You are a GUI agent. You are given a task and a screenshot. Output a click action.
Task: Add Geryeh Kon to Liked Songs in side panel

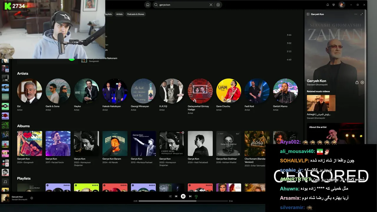pyautogui.click(x=362, y=82)
